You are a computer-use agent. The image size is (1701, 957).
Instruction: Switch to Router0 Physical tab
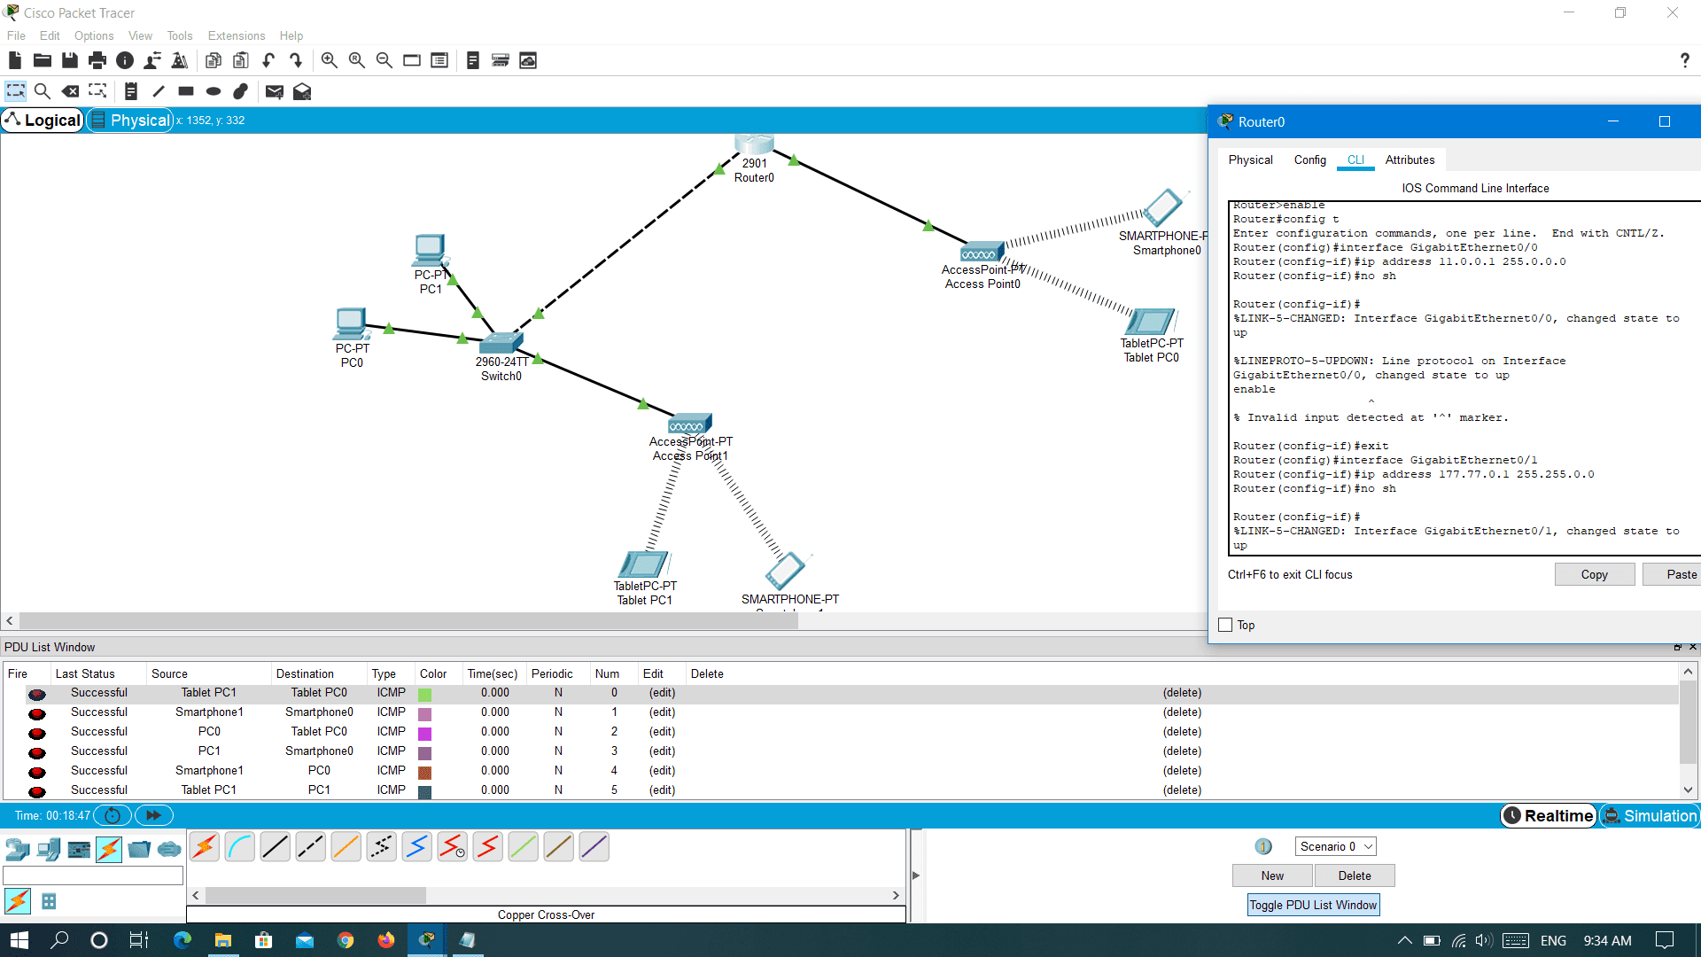1250,159
